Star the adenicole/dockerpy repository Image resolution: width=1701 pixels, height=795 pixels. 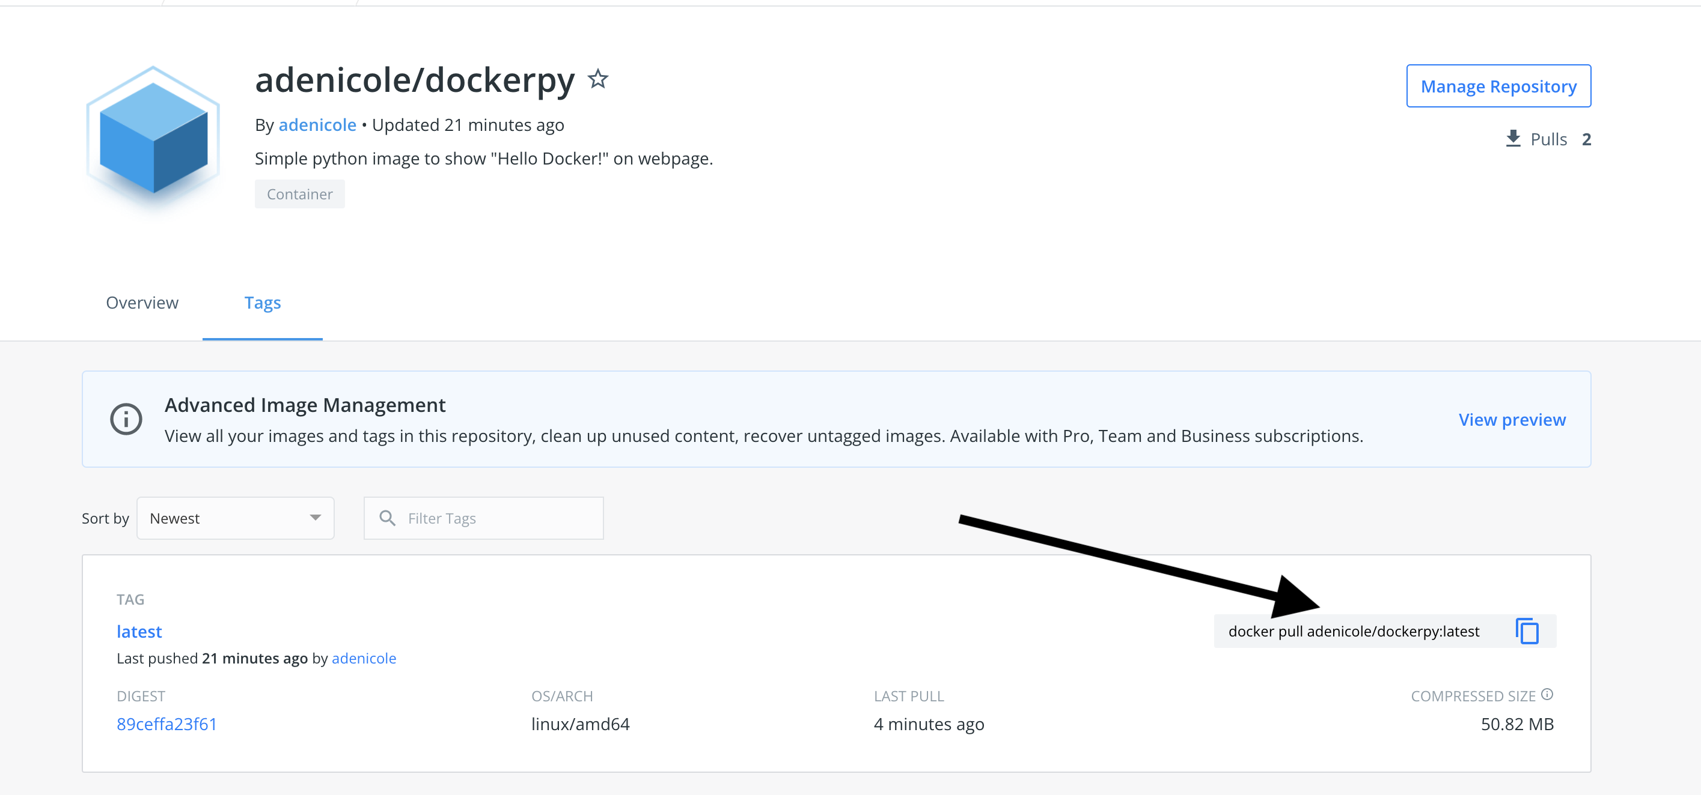(598, 80)
